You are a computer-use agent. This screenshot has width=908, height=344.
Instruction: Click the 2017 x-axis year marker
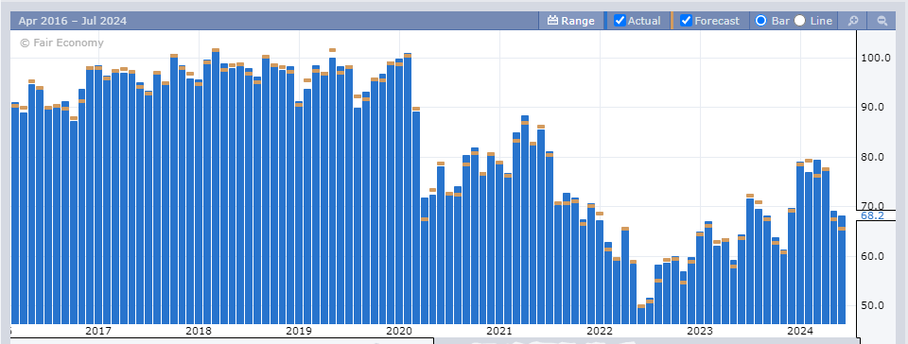tap(97, 332)
